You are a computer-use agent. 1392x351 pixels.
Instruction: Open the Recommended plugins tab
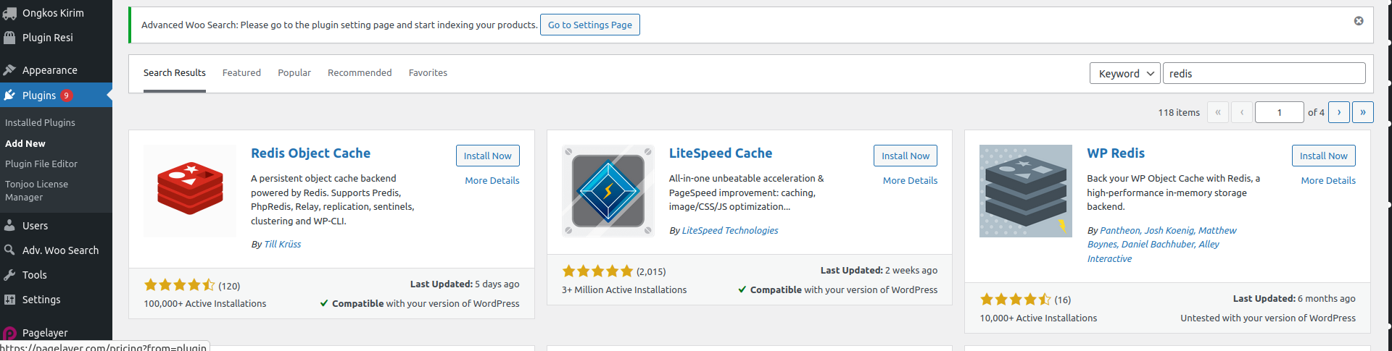pyautogui.click(x=360, y=73)
